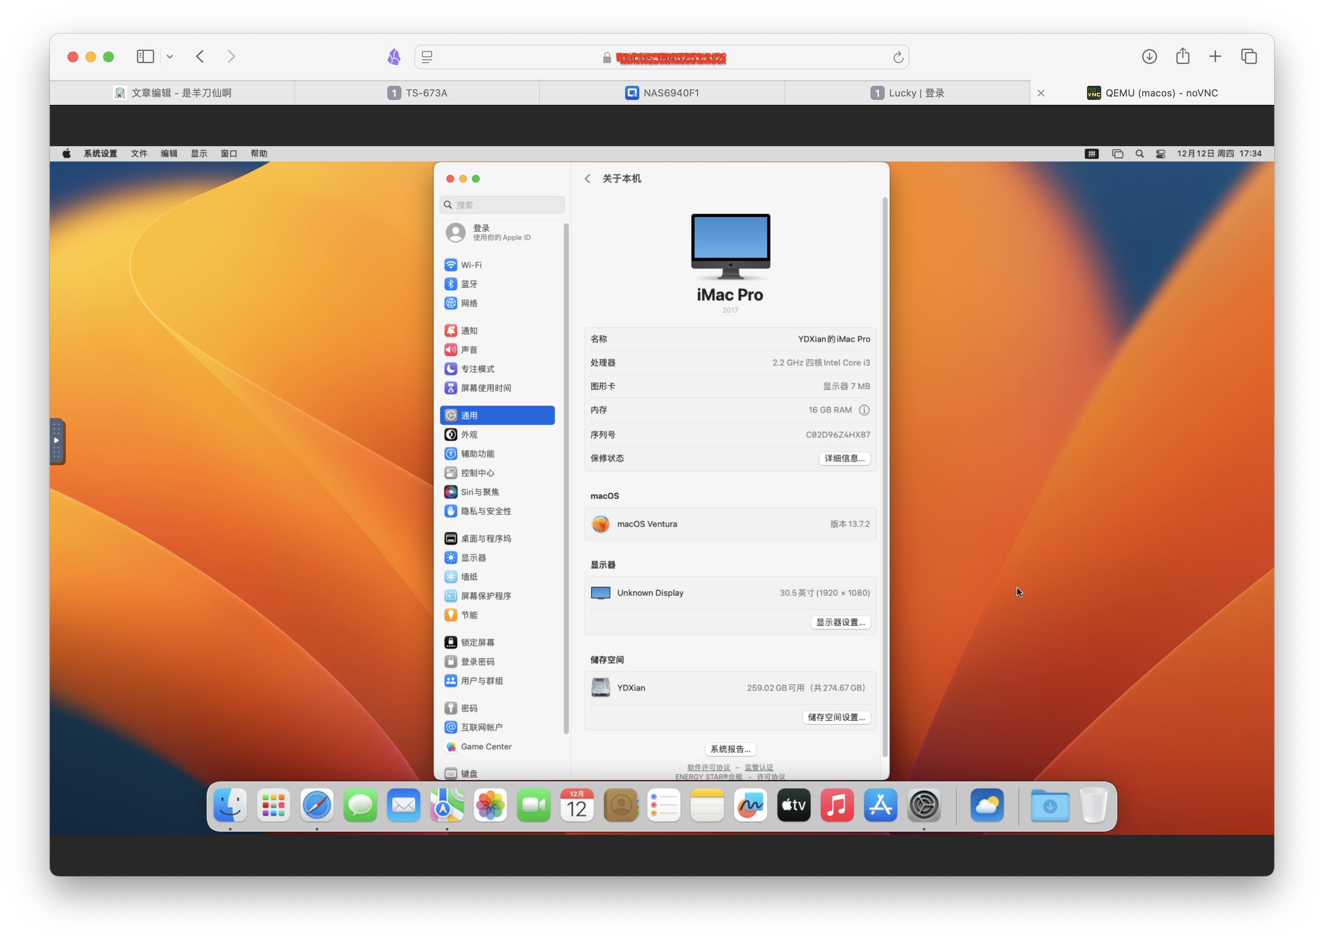Open Sound (声音) settings

point(497,350)
